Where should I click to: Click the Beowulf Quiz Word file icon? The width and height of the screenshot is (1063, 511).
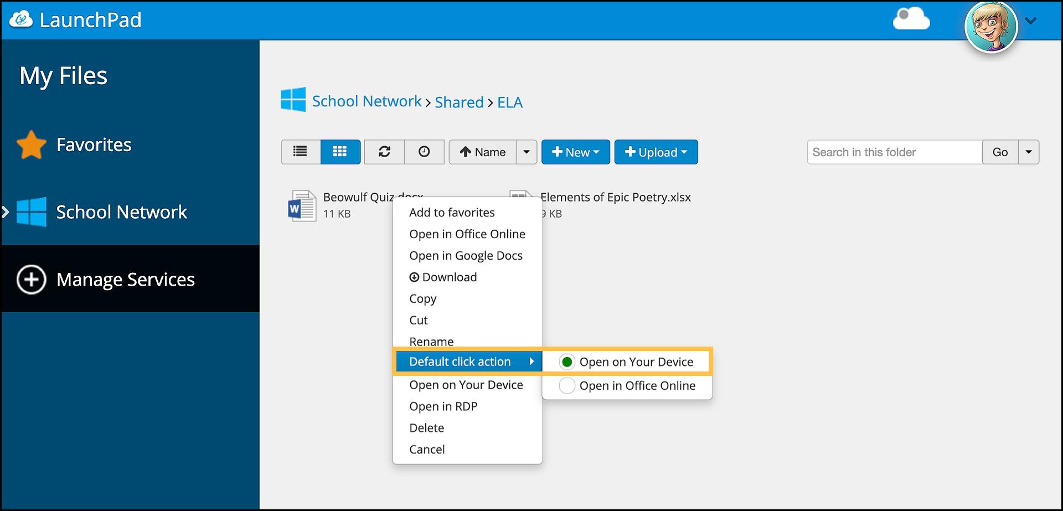pos(302,206)
